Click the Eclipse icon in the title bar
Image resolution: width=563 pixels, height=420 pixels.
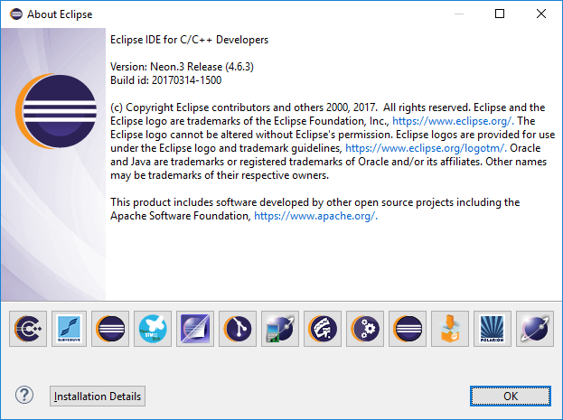[x=16, y=14]
